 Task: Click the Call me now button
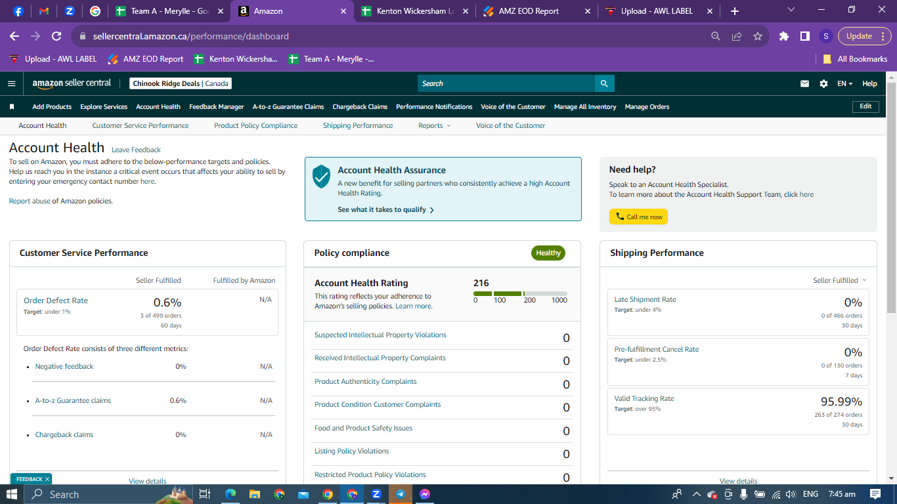638,217
